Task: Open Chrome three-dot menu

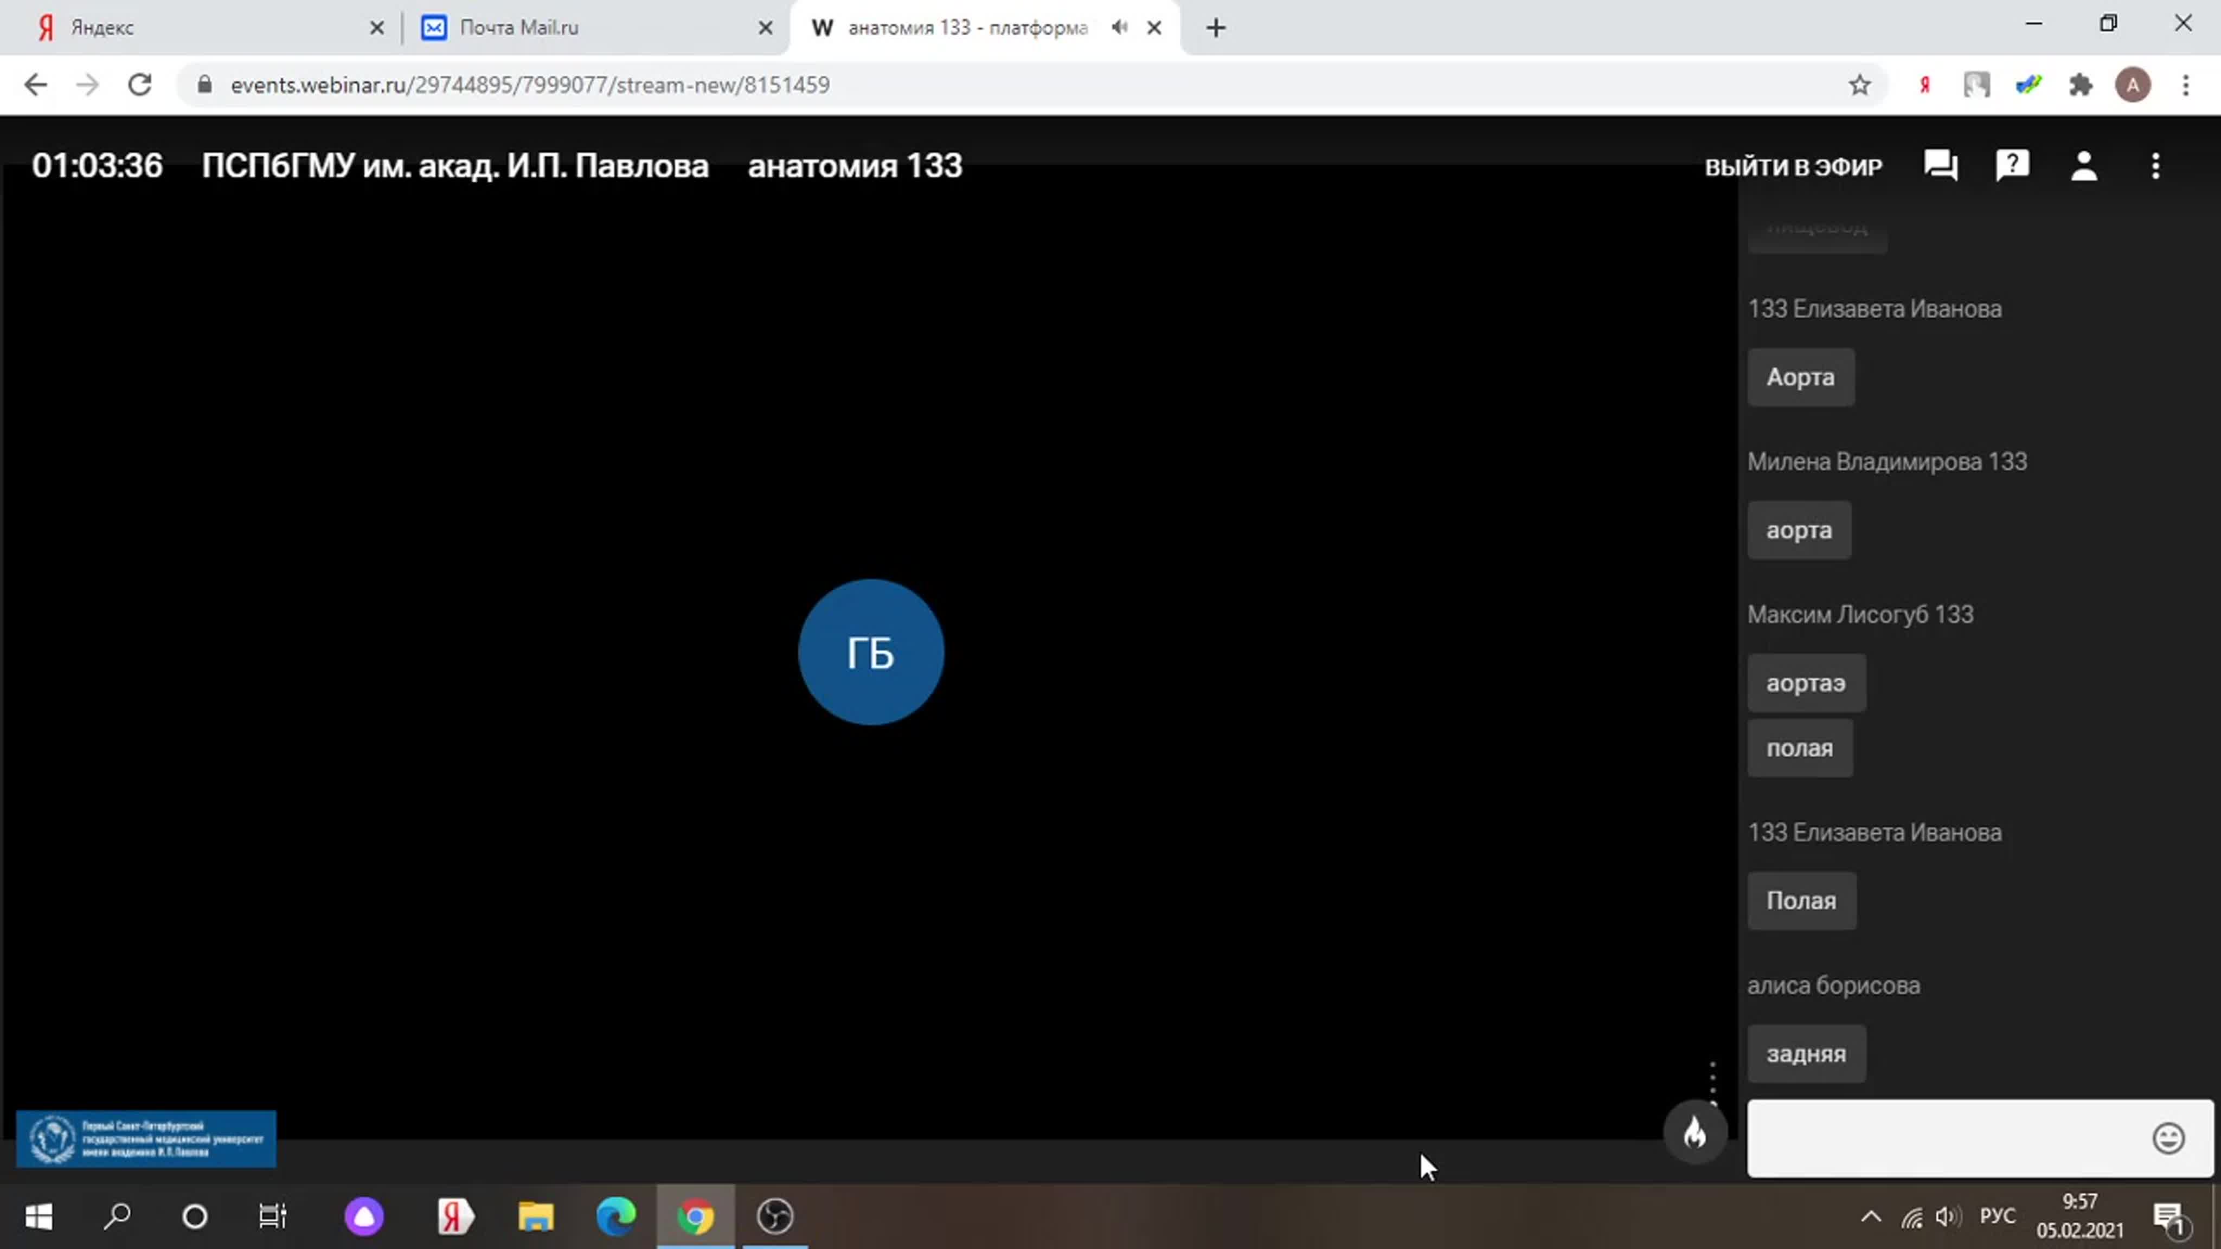Action: pyautogui.click(x=2186, y=85)
